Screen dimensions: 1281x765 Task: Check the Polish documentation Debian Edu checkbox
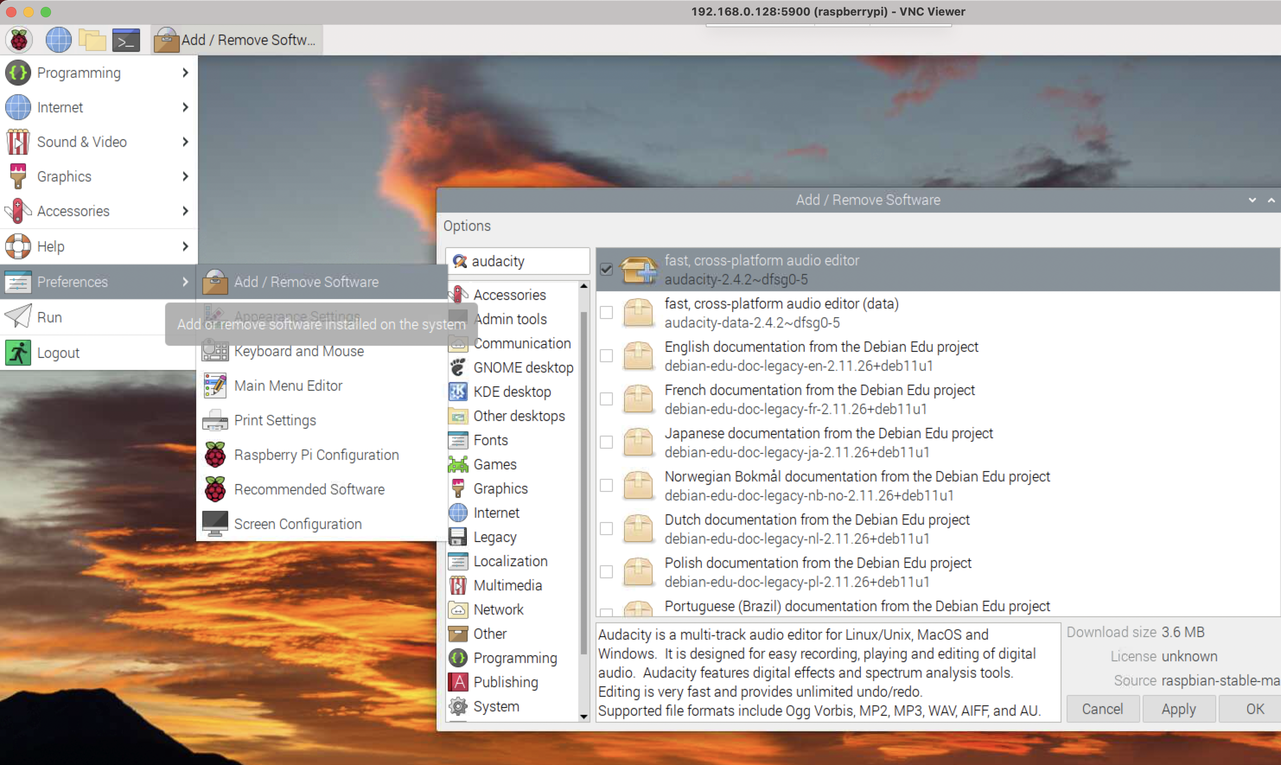point(606,572)
